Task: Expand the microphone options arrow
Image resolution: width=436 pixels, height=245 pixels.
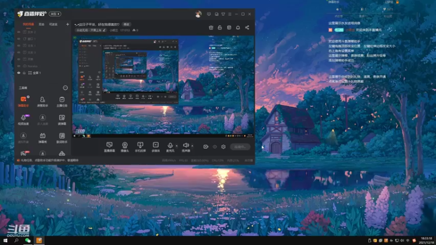Action: pyautogui.click(x=177, y=145)
